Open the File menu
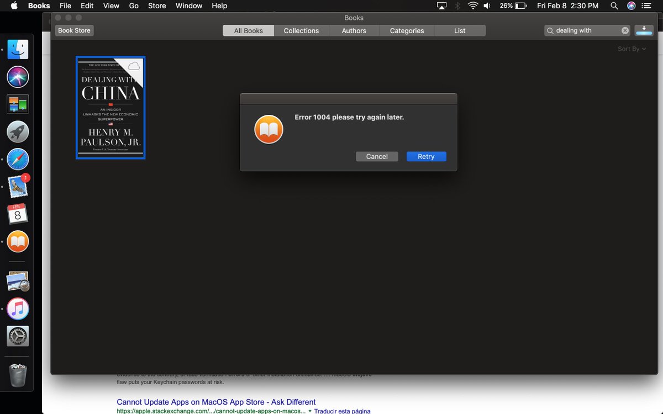The width and height of the screenshot is (663, 414). (x=65, y=6)
